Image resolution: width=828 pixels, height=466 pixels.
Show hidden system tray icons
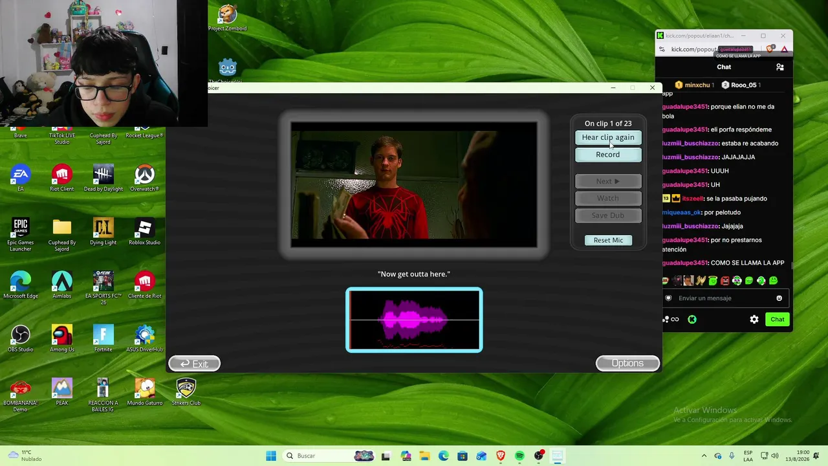pyautogui.click(x=704, y=456)
